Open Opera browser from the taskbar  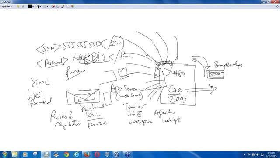tap(97, 154)
